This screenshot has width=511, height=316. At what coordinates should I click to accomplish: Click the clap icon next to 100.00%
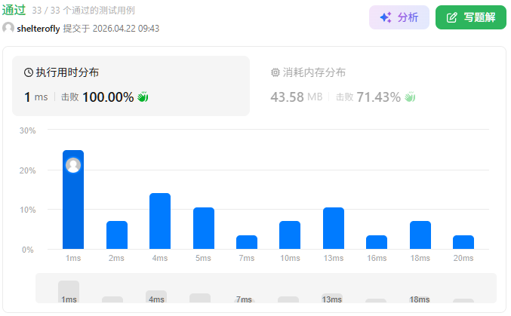pyautogui.click(x=143, y=97)
